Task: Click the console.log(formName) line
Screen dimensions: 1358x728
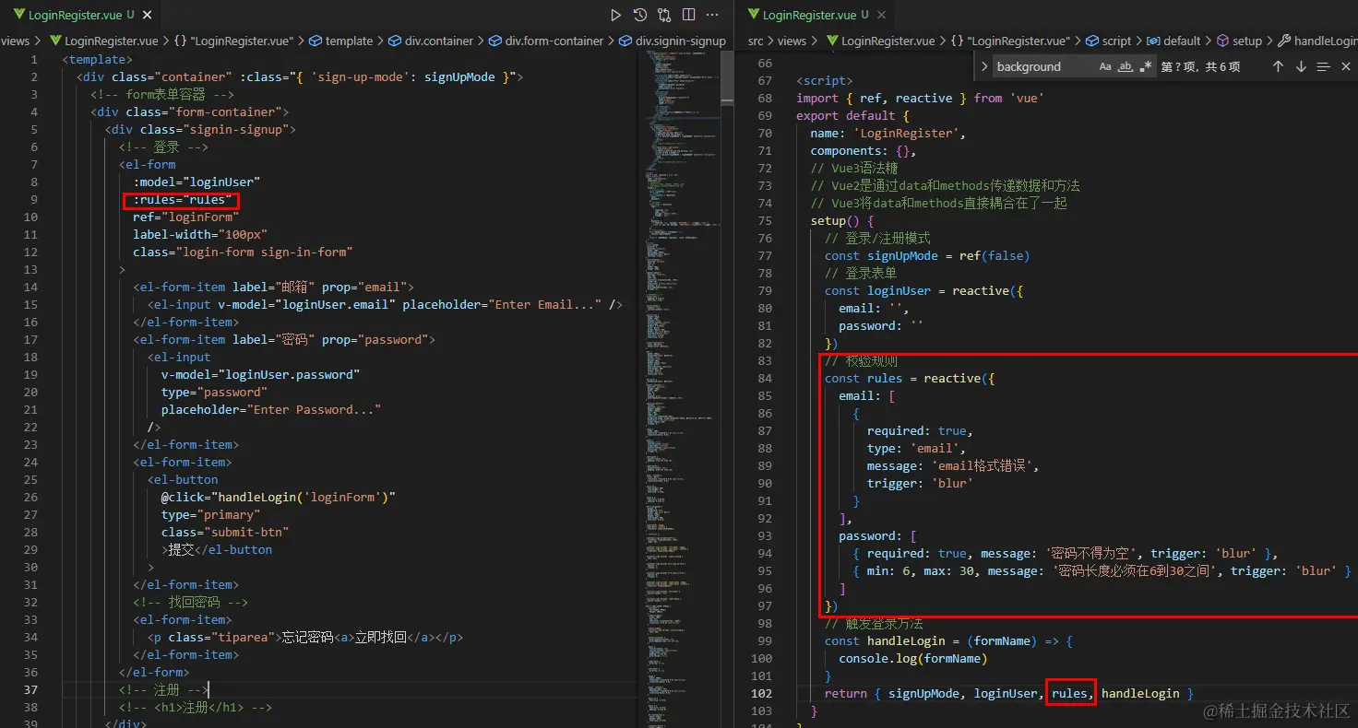Action: [x=912, y=658]
